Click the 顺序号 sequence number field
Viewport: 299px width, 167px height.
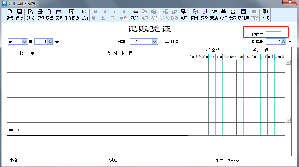273,34
